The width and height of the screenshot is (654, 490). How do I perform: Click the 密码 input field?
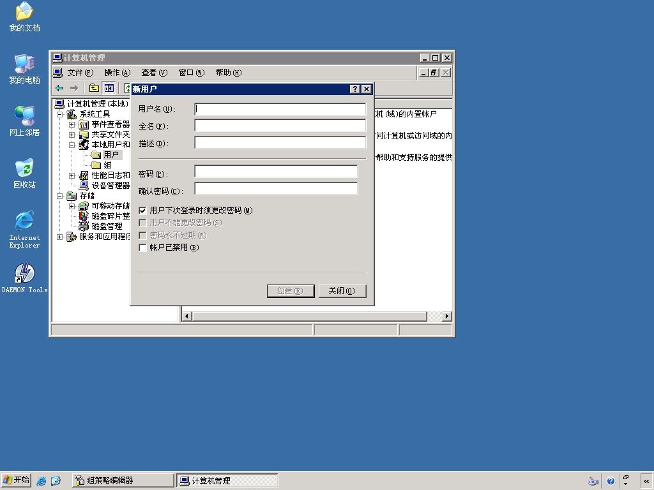coord(276,171)
